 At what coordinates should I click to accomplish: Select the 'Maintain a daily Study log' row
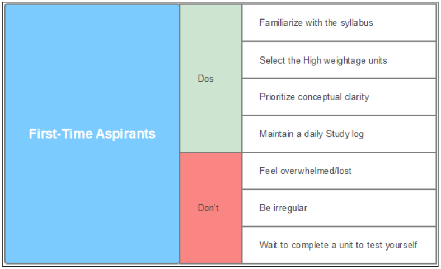click(x=339, y=134)
